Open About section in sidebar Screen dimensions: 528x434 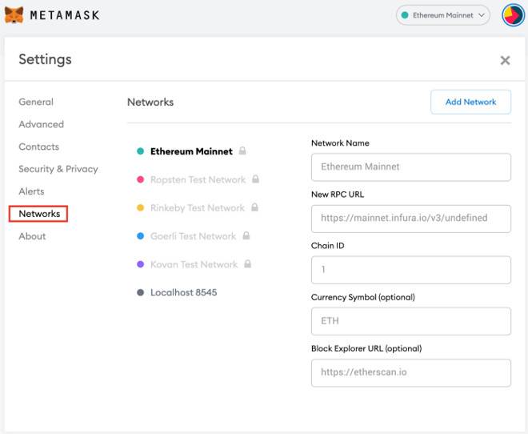pyautogui.click(x=32, y=236)
